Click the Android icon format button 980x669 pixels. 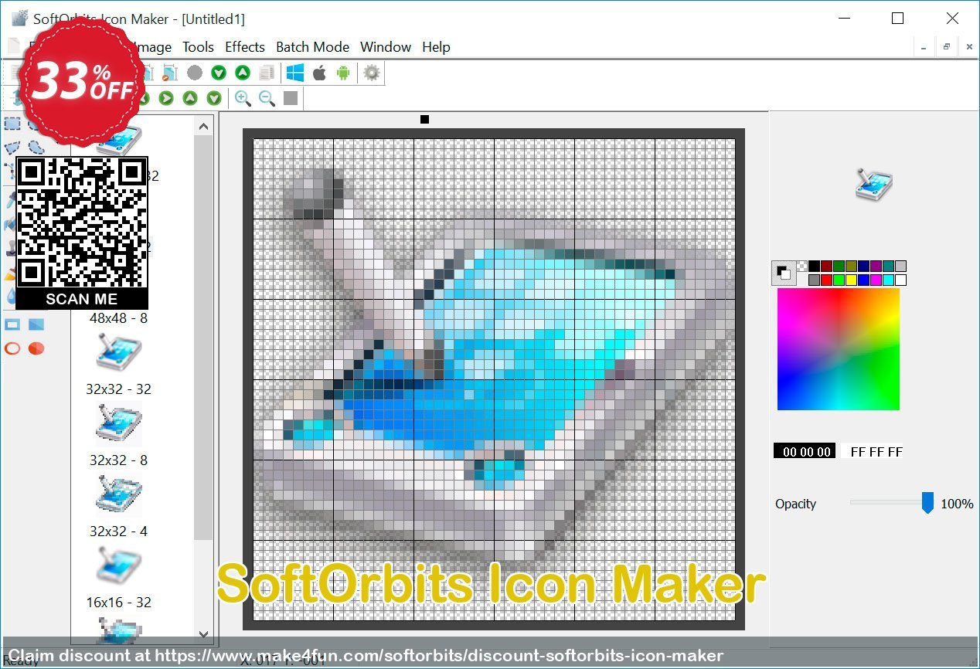pyautogui.click(x=343, y=73)
